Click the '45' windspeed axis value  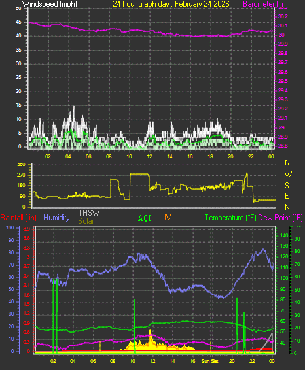click(18, 22)
